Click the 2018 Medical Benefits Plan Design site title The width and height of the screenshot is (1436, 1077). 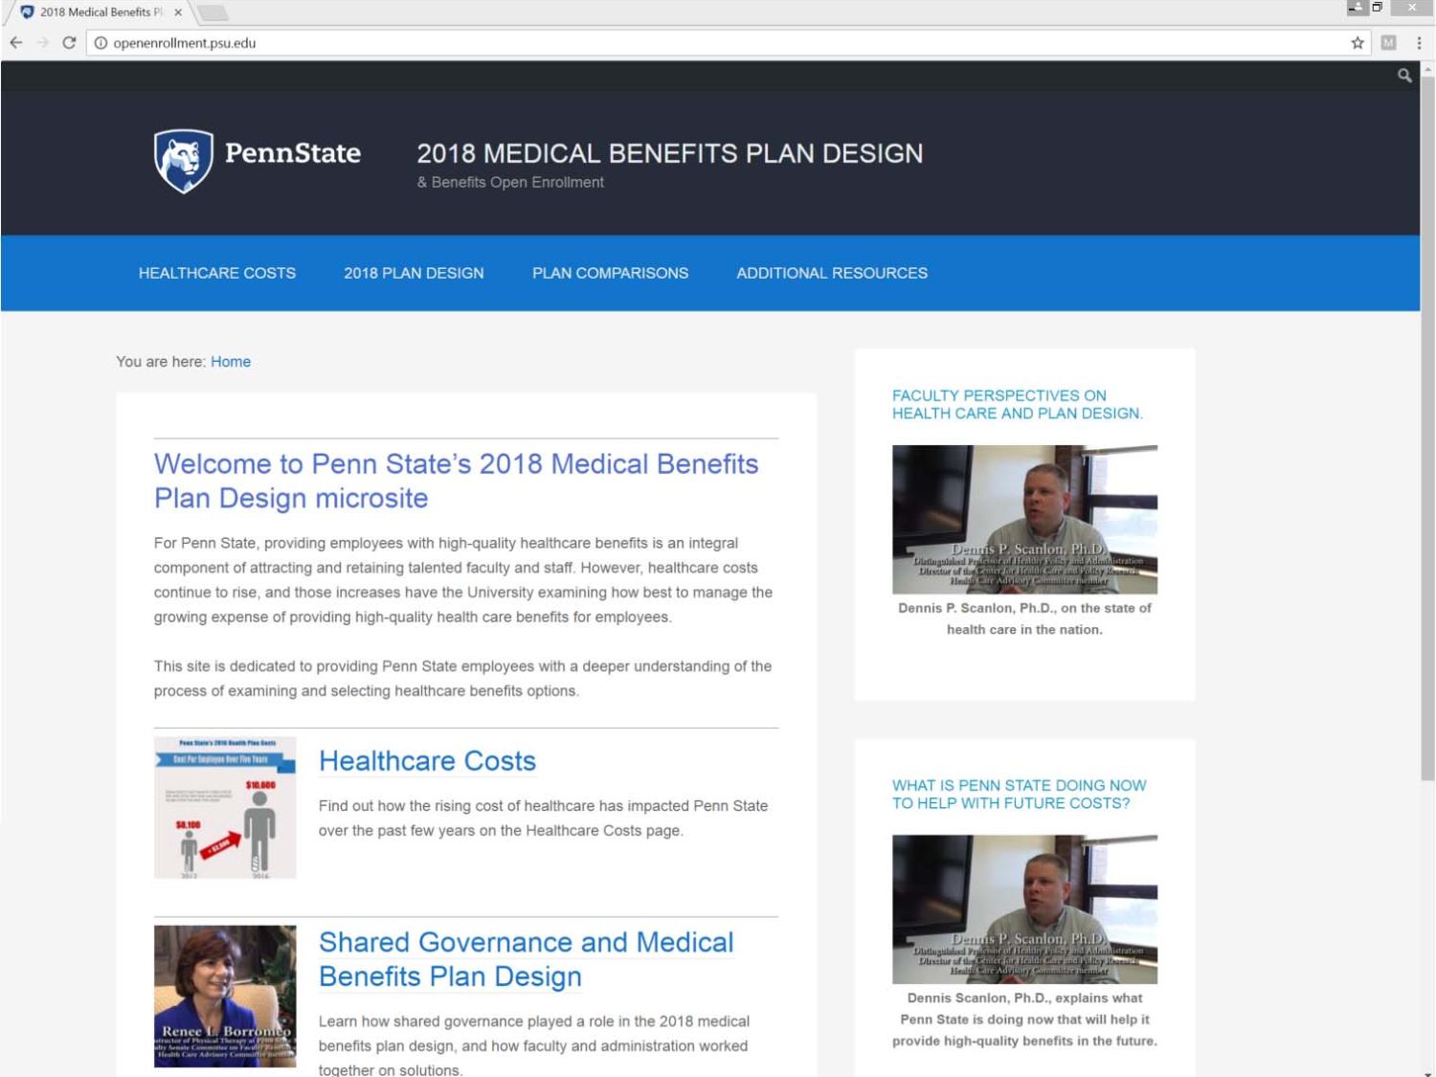coord(670,153)
